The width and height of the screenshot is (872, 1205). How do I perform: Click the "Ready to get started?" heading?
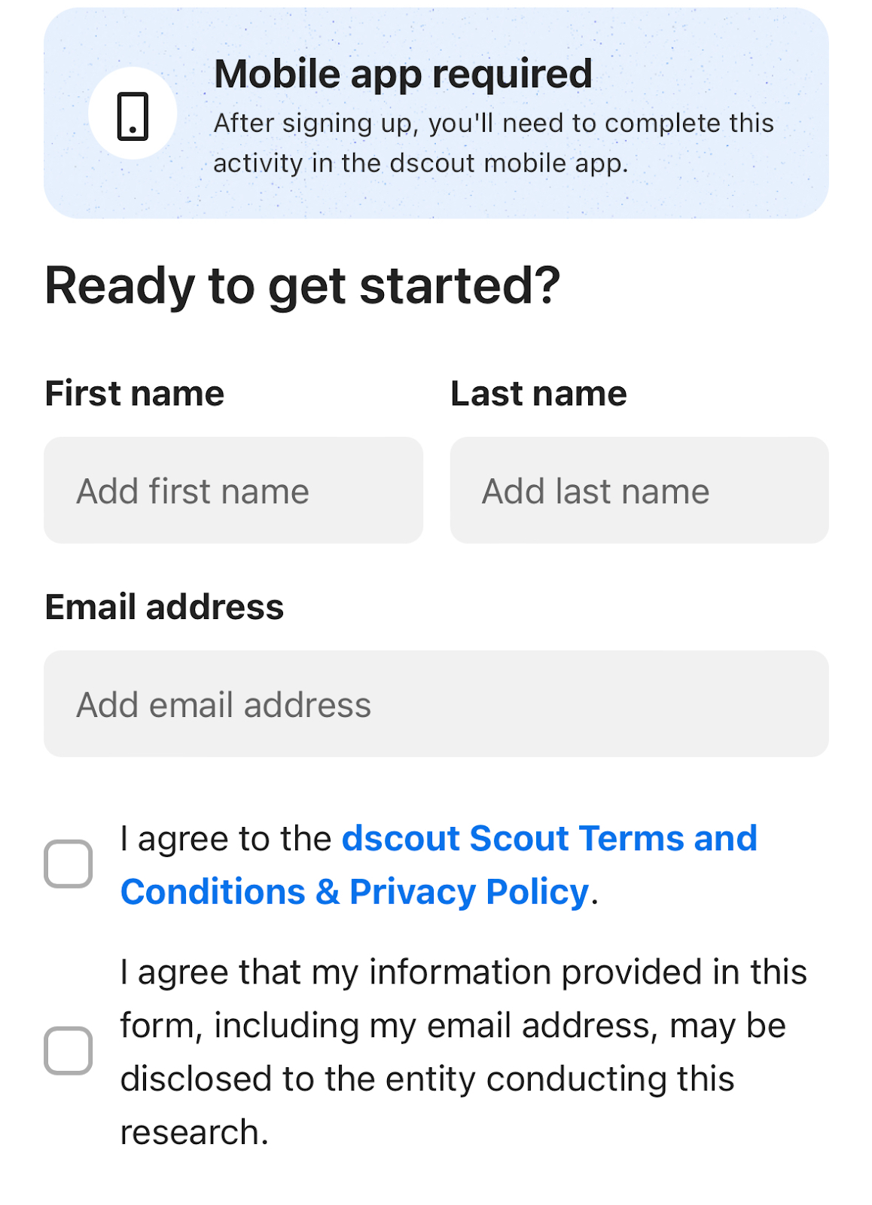click(x=302, y=286)
